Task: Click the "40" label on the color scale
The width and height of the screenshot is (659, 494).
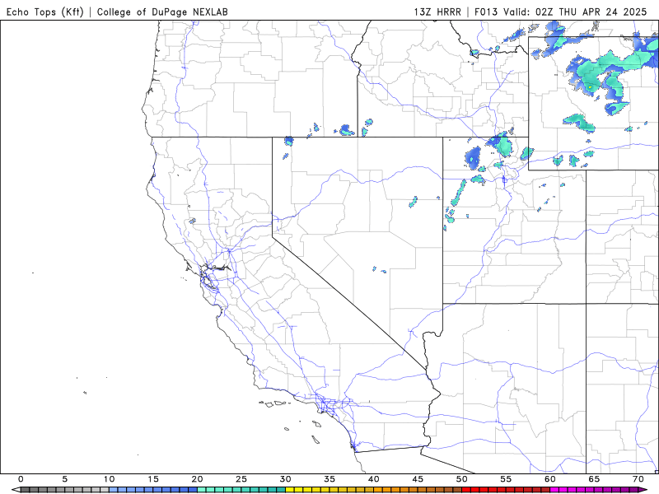Action: [x=374, y=479]
